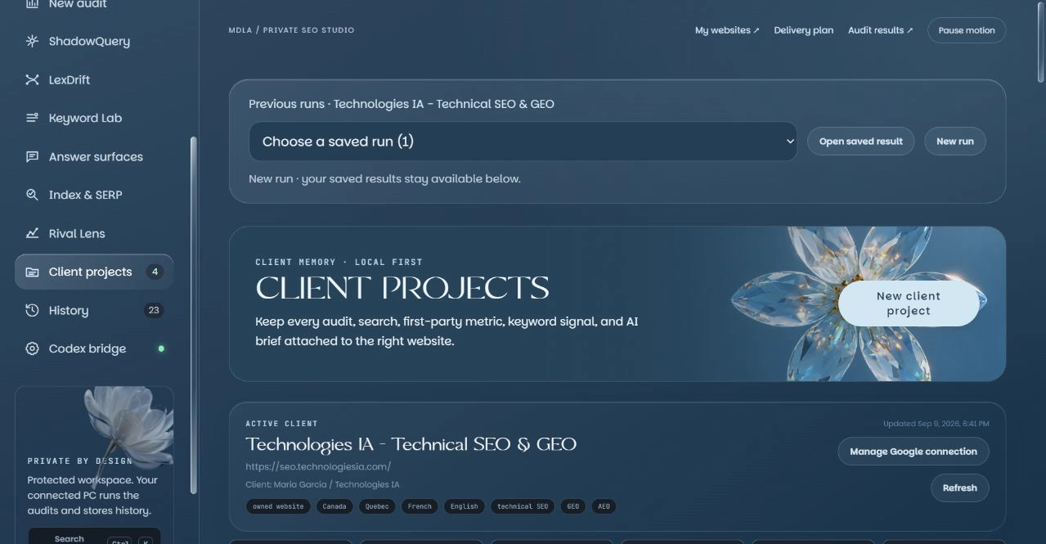Click the owned website tag
Image resolution: width=1046 pixels, height=544 pixels.
(278, 506)
